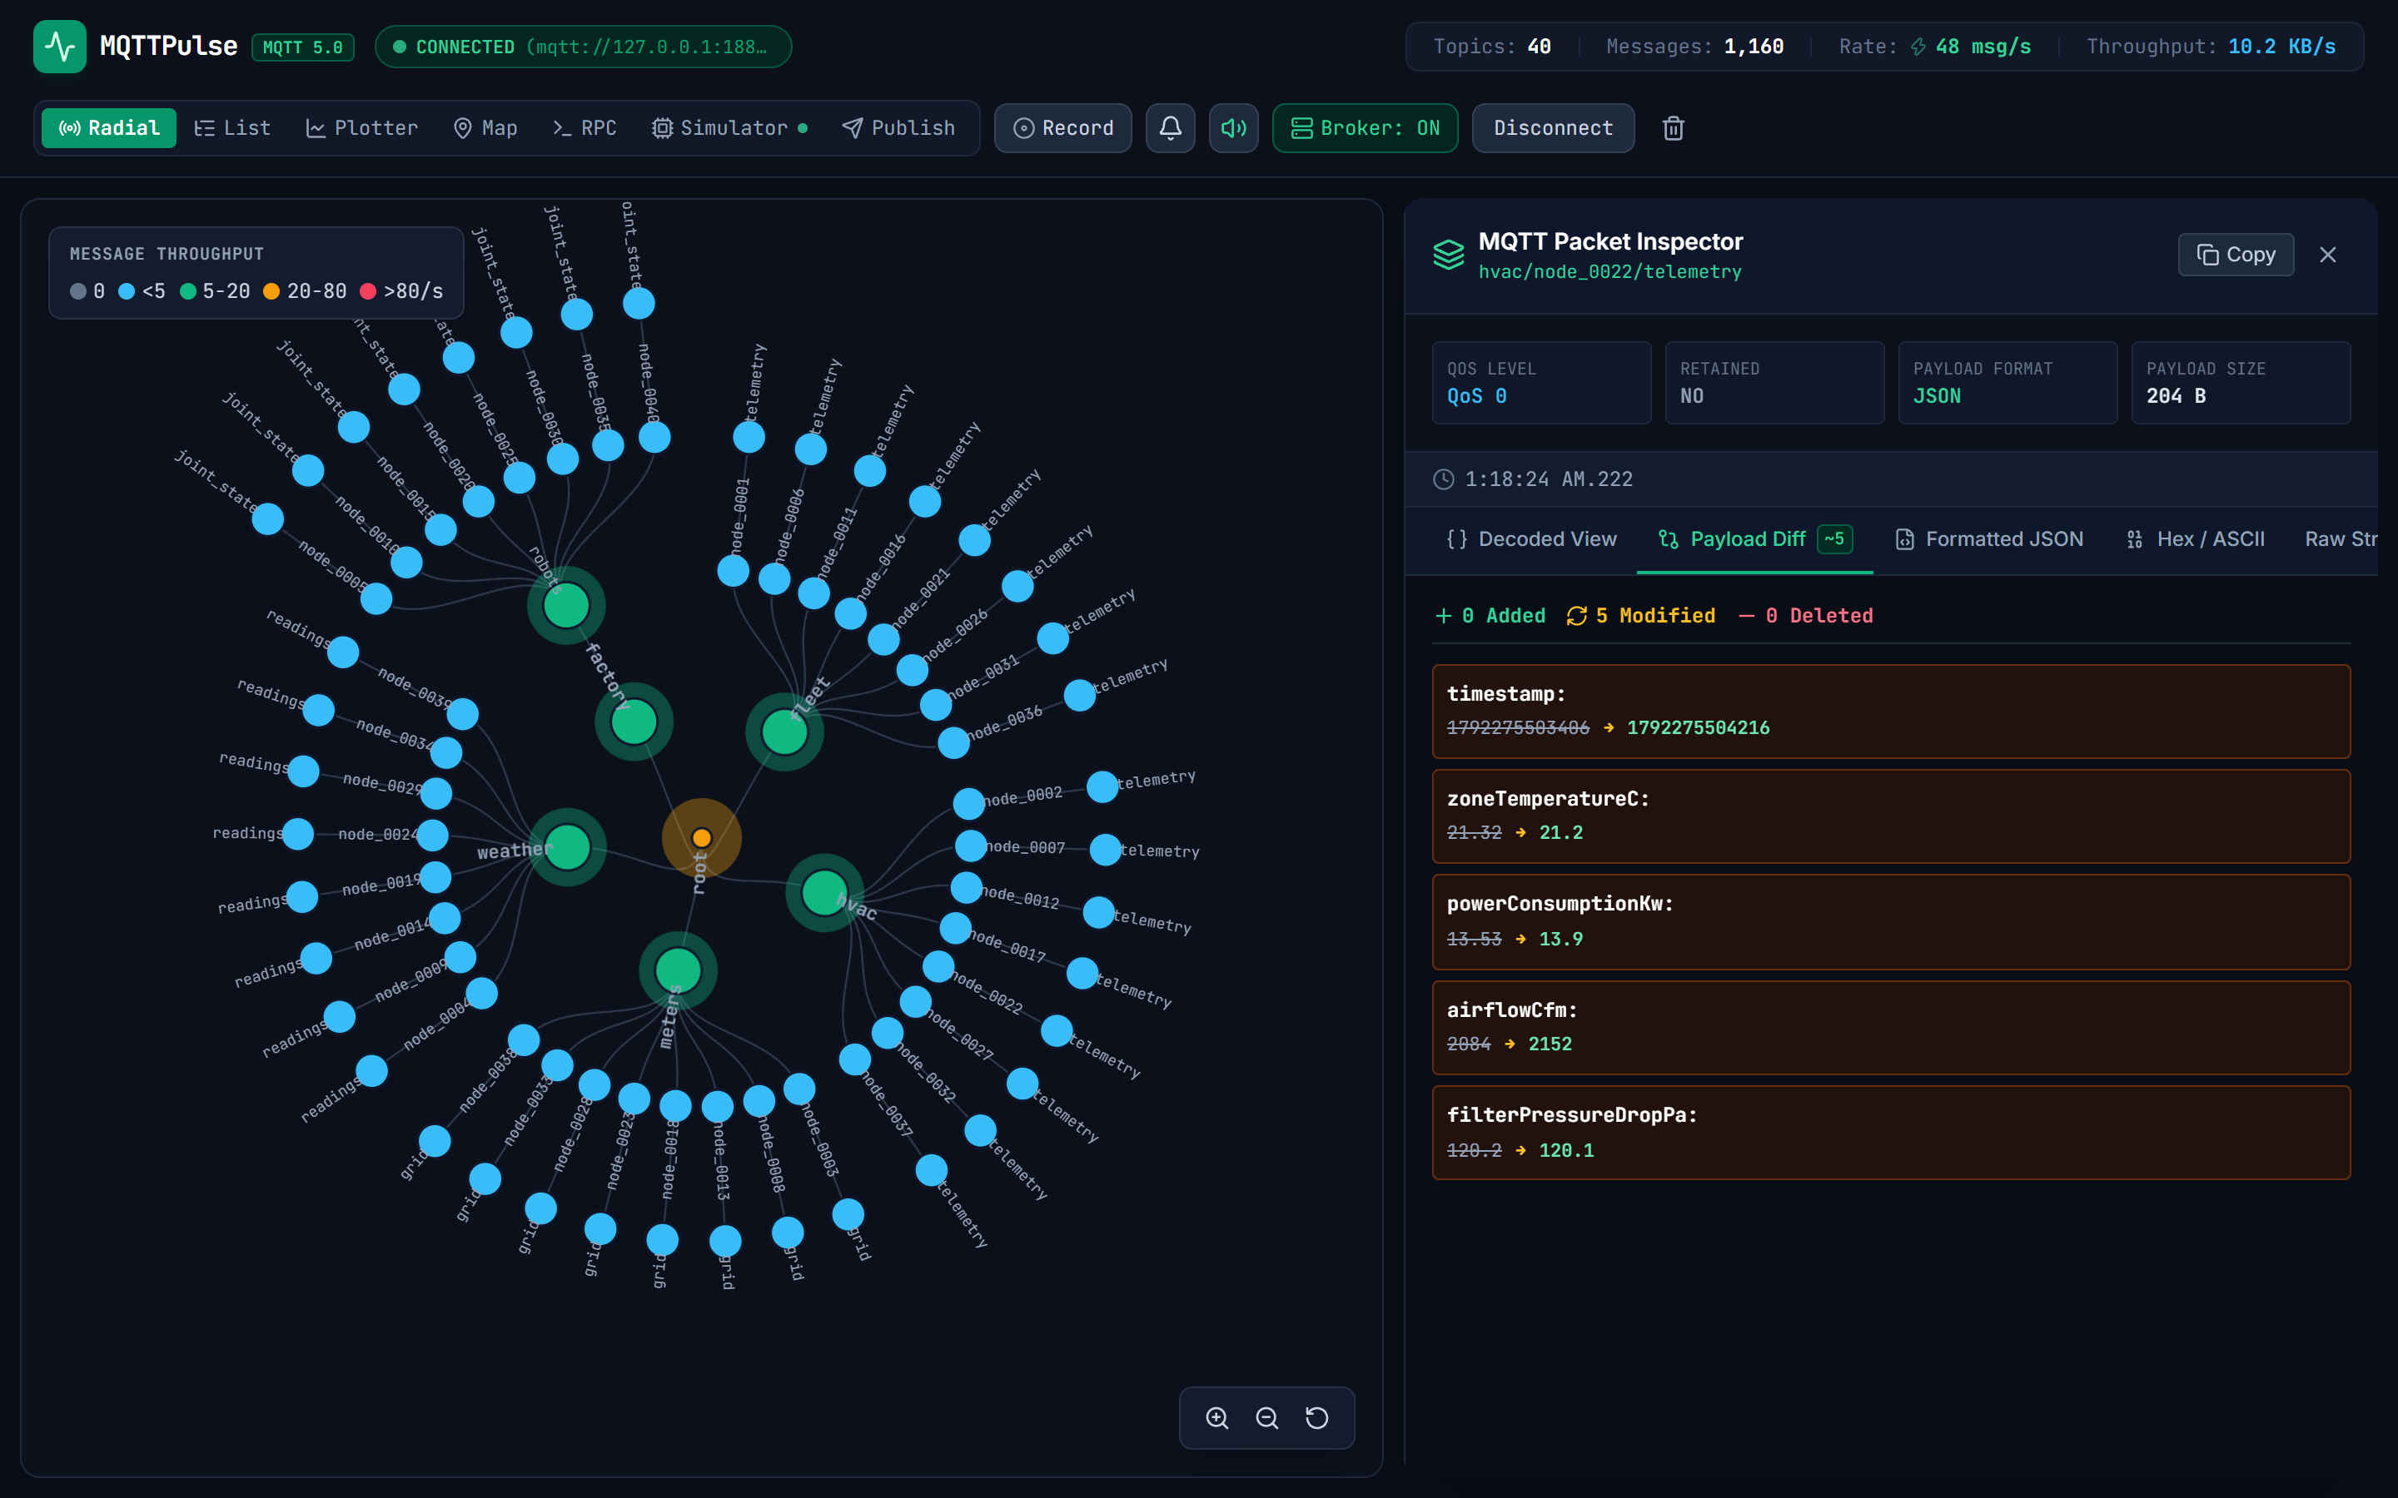Switch to the List view
Viewport: 2398px width, 1498px height.
233,128
